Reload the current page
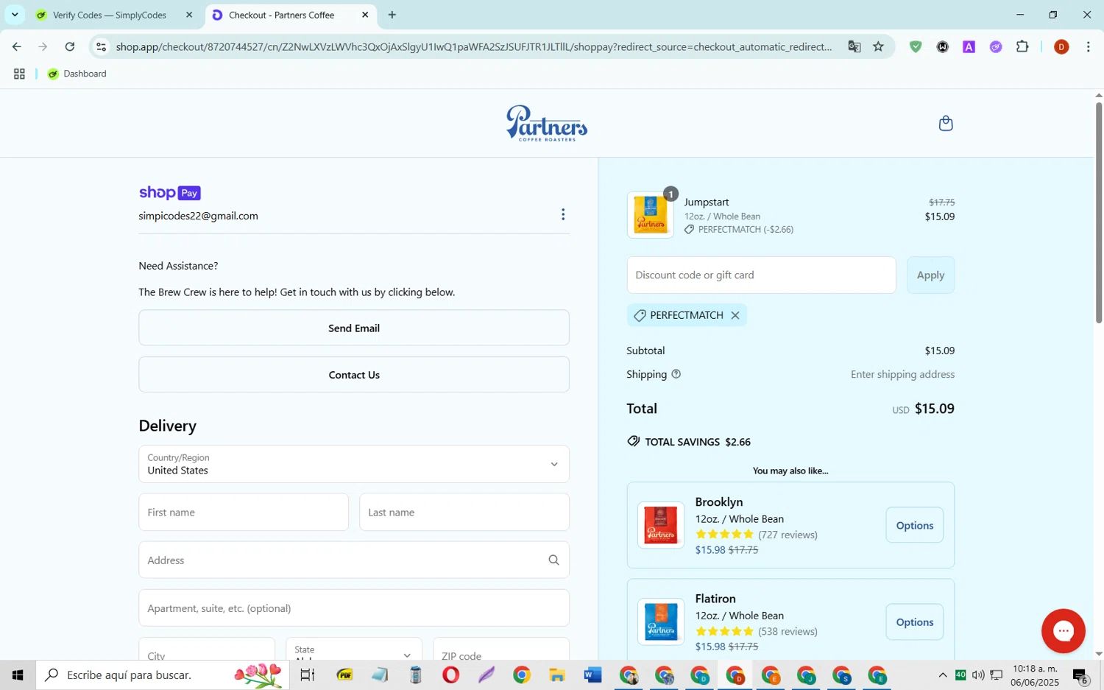The image size is (1104, 690). point(70,47)
